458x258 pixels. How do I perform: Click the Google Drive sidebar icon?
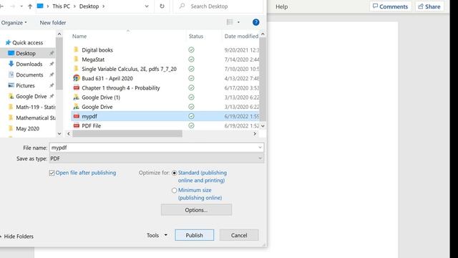pos(11,96)
